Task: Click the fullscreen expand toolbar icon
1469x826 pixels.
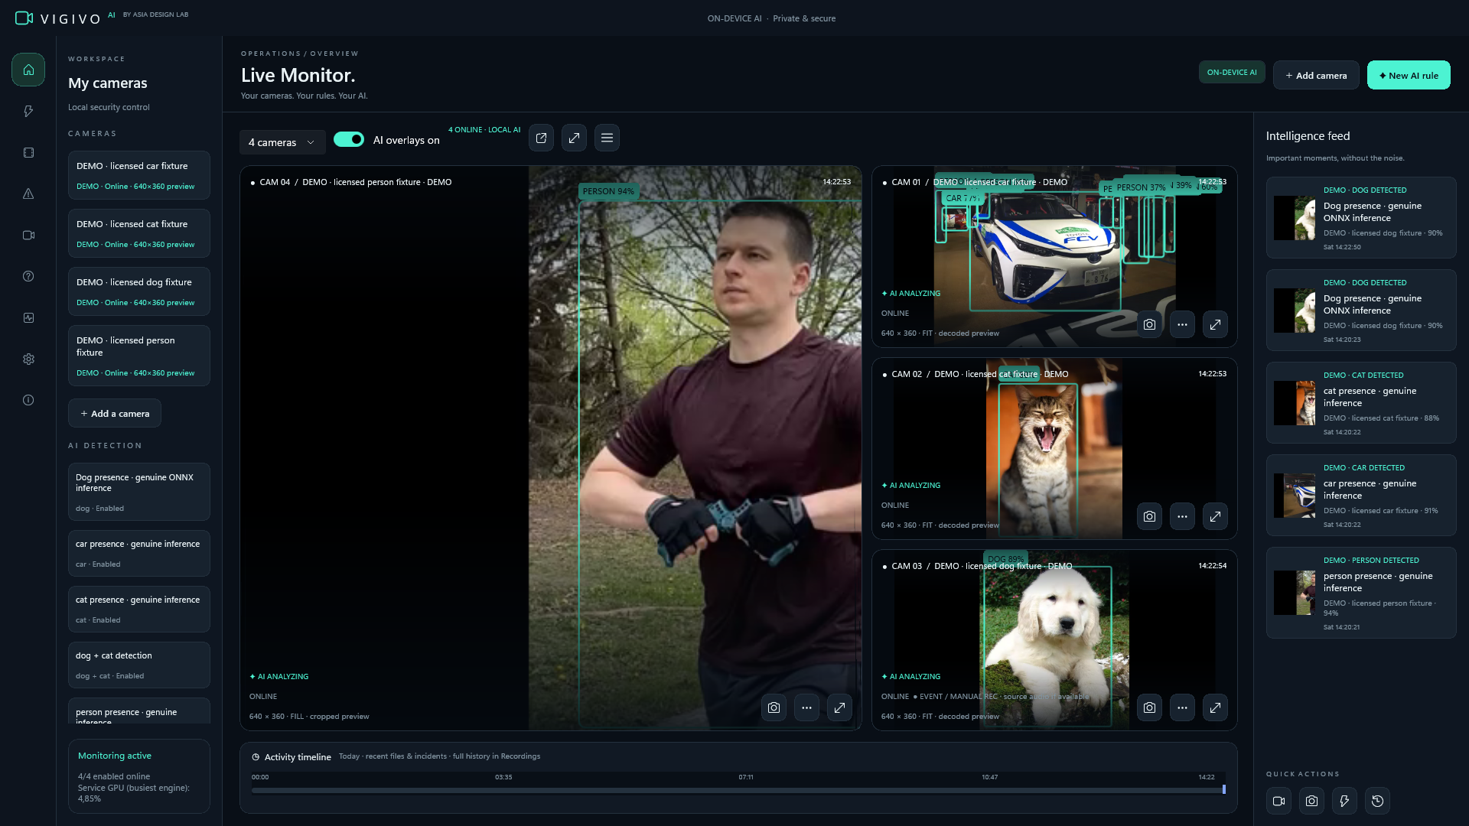Action: [x=574, y=138]
